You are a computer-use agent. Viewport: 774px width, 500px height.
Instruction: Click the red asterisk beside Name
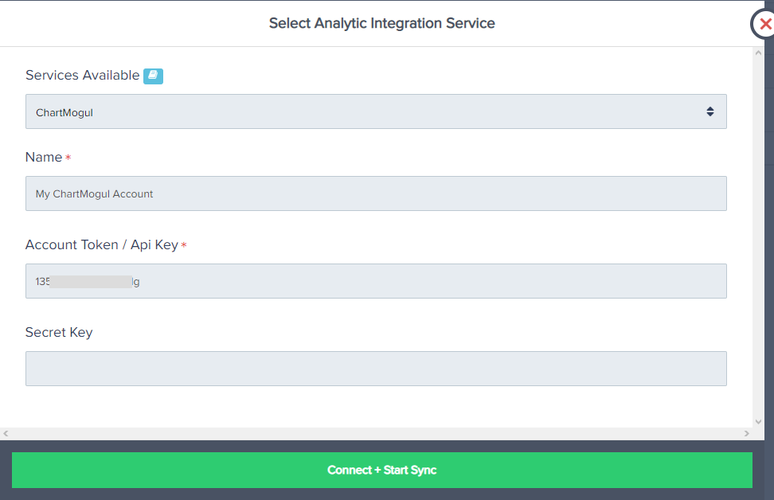(68, 158)
